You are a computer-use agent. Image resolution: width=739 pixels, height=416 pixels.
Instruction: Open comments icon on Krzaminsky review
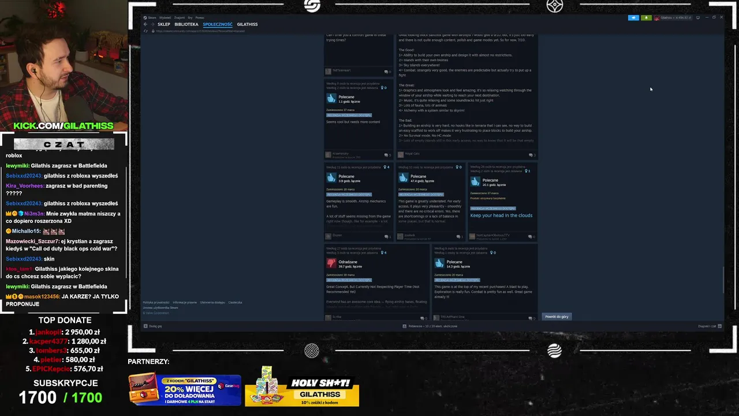tap(387, 155)
